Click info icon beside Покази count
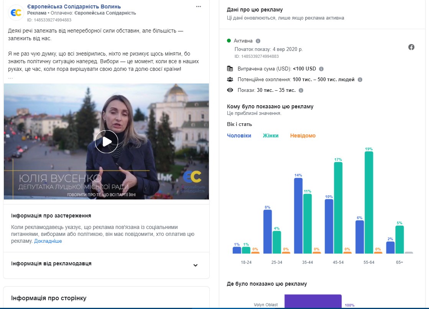 point(301,90)
